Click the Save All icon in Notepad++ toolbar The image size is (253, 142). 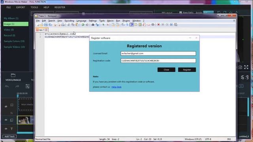coord(50,25)
